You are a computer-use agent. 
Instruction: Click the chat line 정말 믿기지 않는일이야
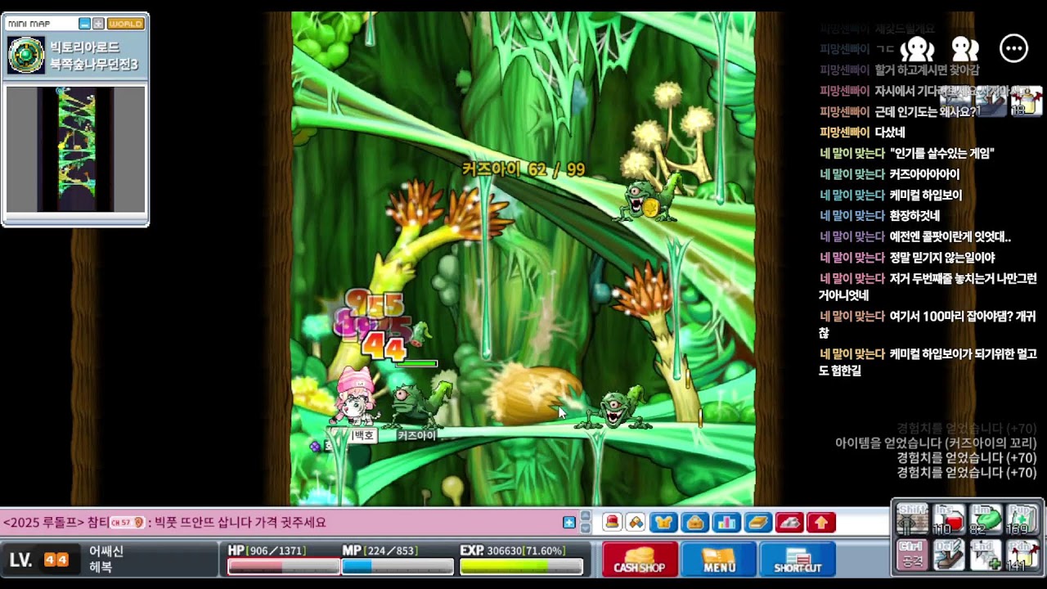coord(942,258)
